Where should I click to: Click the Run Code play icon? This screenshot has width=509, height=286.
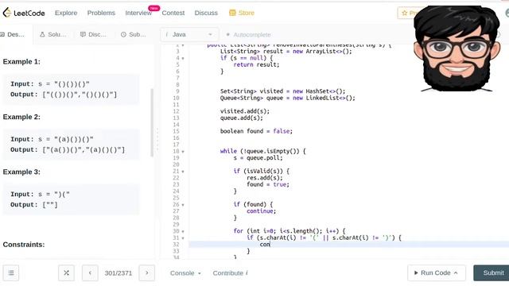(416, 273)
